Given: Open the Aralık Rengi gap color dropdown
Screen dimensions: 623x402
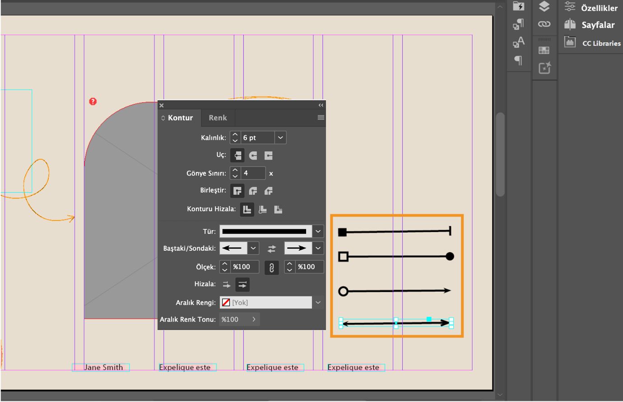Looking at the screenshot, I should pyautogui.click(x=318, y=303).
